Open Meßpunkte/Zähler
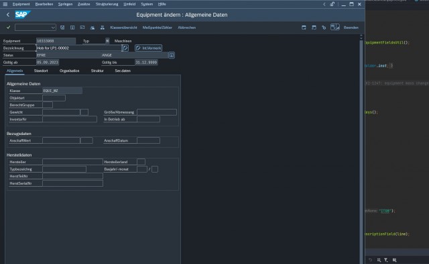The image size is (429, 264). pyautogui.click(x=158, y=28)
